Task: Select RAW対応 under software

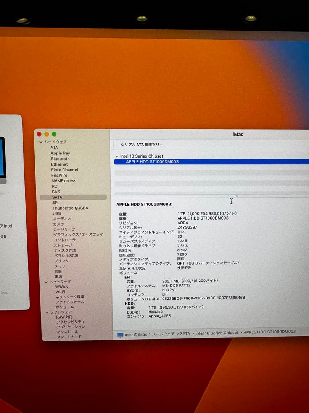Action: pos(64,317)
